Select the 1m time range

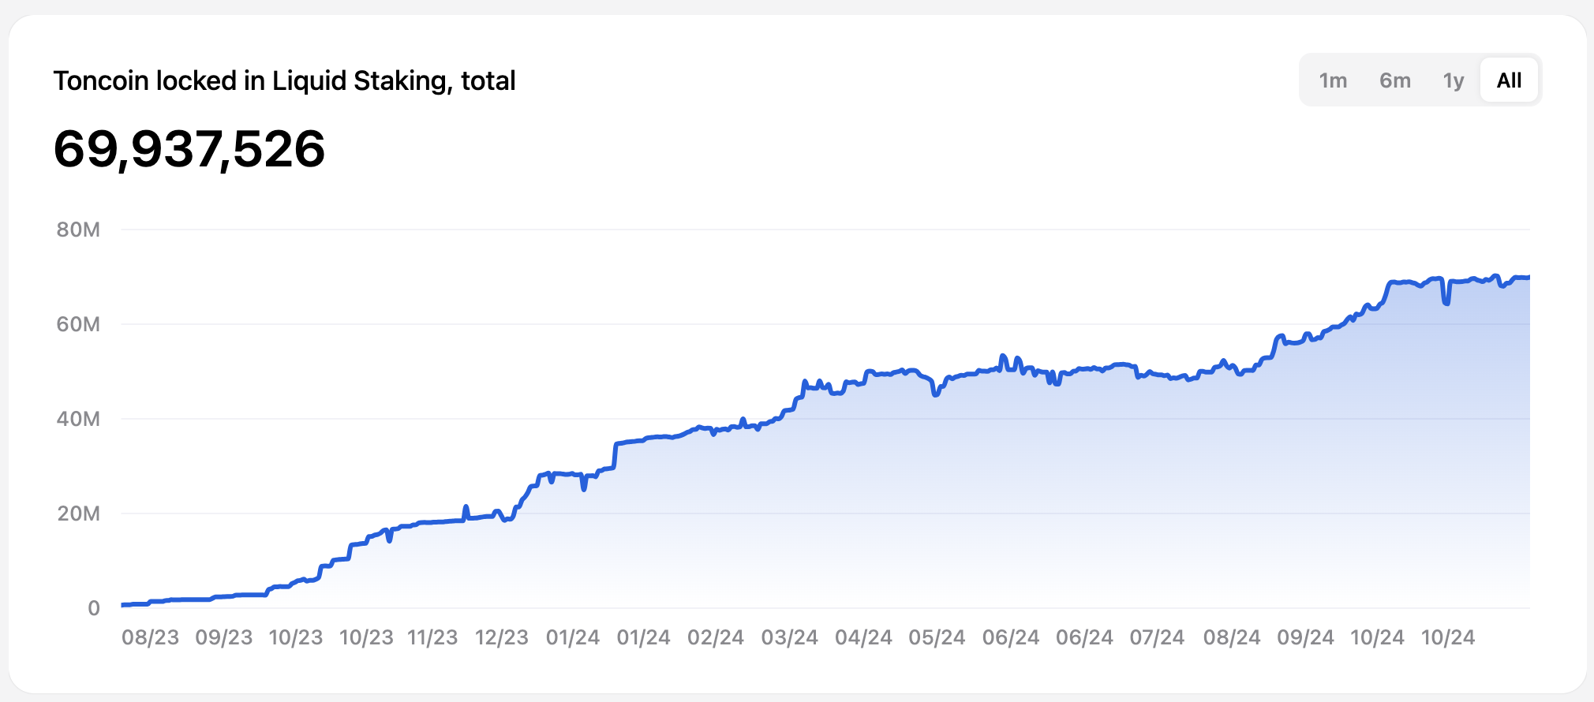pos(1333,80)
